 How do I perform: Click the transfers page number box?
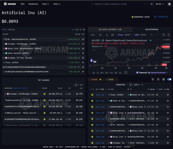tap(130, 85)
